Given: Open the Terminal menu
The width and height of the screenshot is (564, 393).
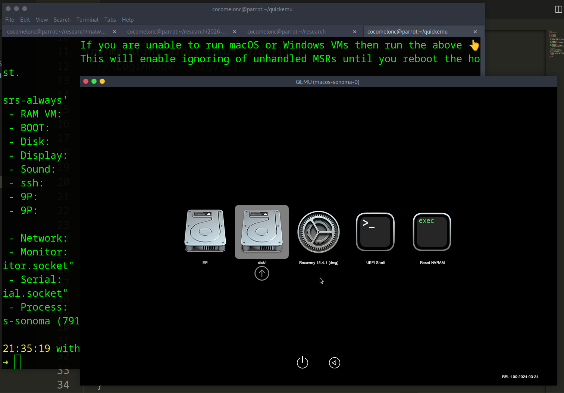Looking at the screenshot, I should point(87,19).
